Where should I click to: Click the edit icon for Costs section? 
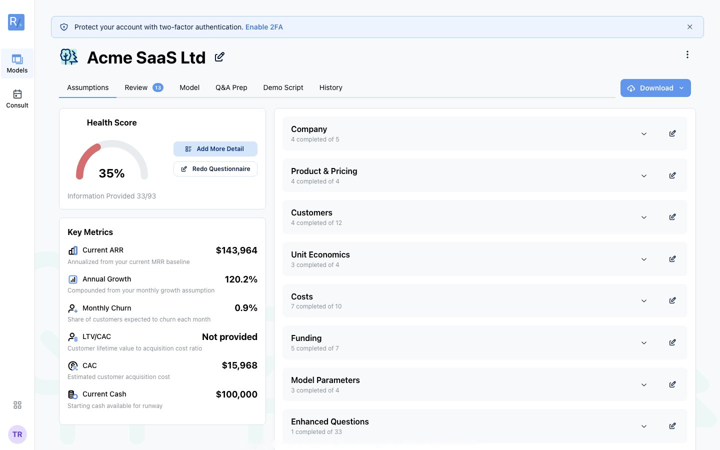click(672, 300)
